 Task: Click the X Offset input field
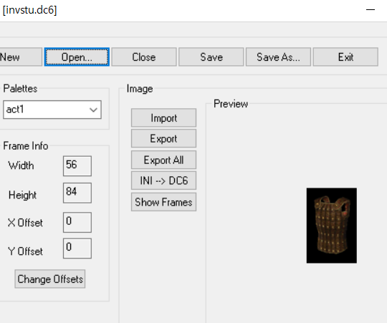[77, 222]
